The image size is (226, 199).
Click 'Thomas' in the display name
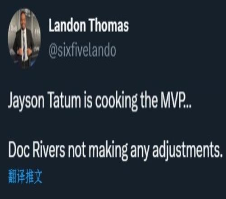109,25
